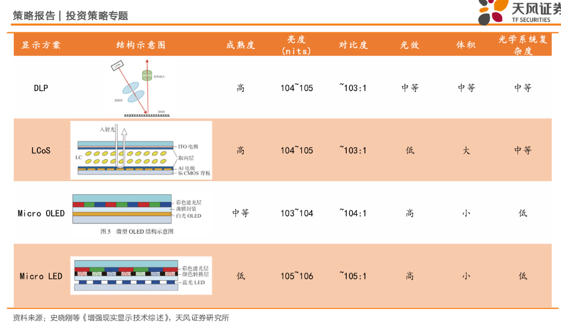Click Micro LED contrast value ~105:1

click(x=353, y=276)
